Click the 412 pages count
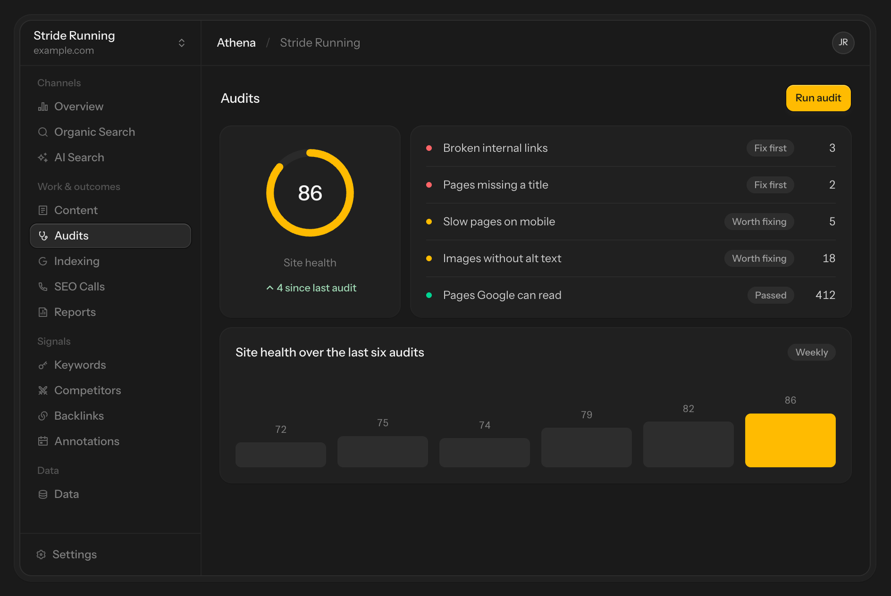This screenshot has width=891, height=596. click(x=825, y=295)
